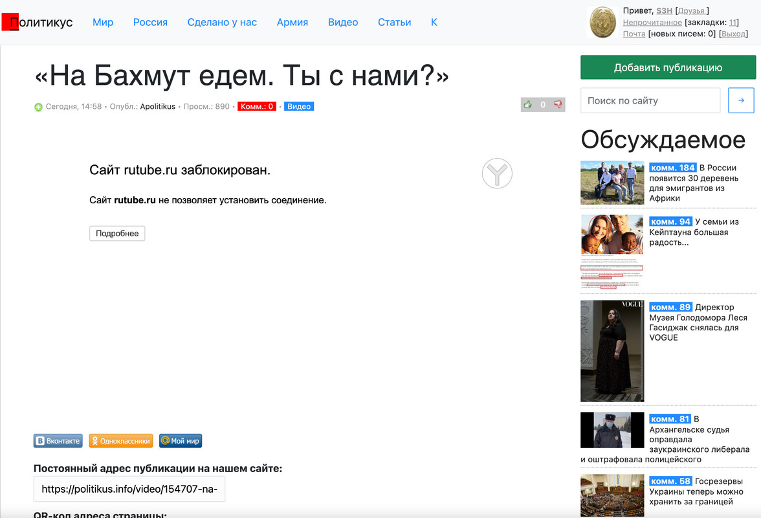Click the Сайт rutube.ru заблокирован message
Image resolution: width=761 pixels, height=518 pixels.
[x=180, y=170]
